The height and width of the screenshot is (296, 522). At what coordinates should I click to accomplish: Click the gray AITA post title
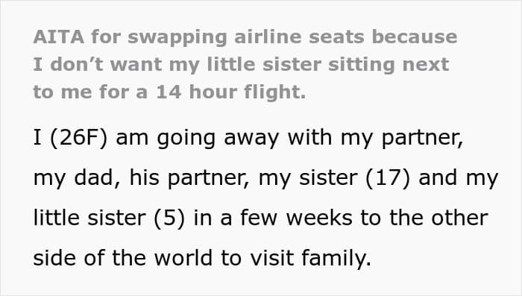point(245,64)
